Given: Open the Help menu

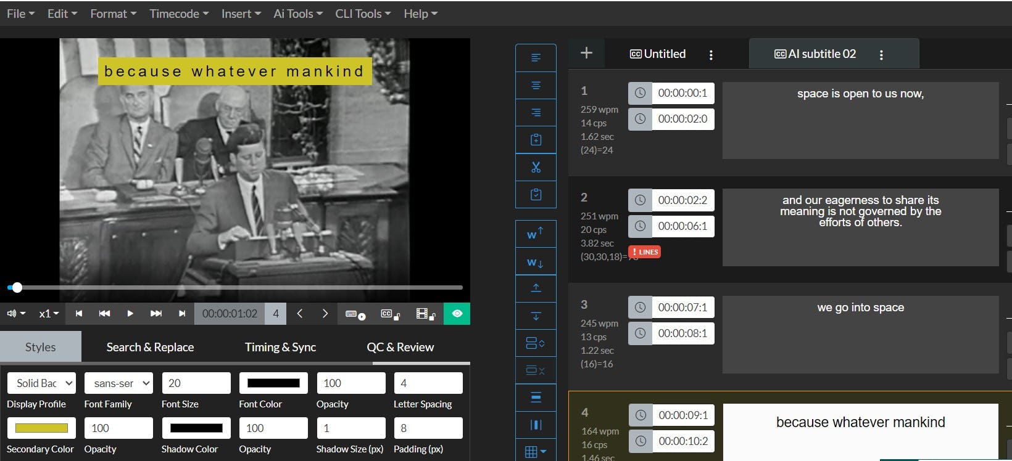Looking at the screenshot, I should 420,14.
